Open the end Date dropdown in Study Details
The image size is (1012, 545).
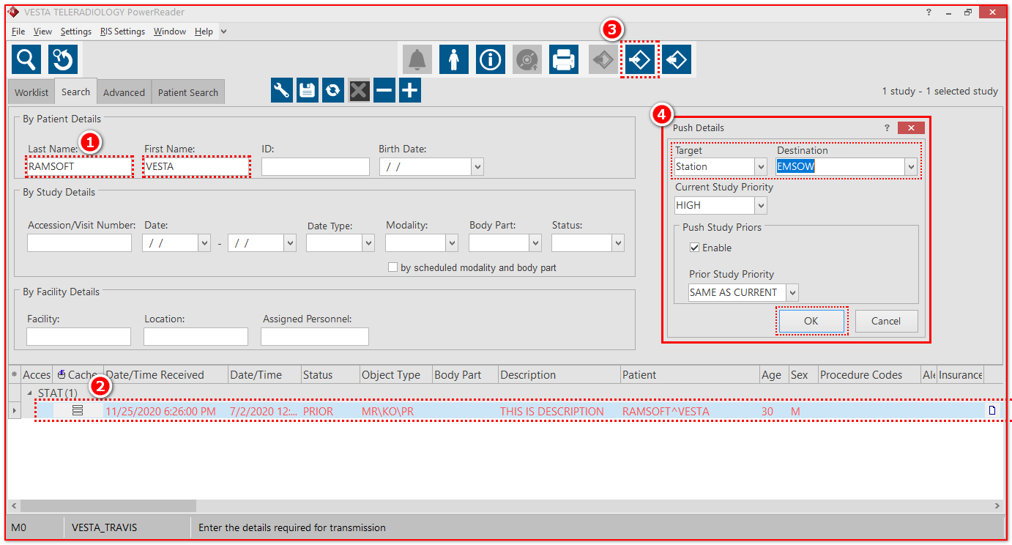point(290,243)
